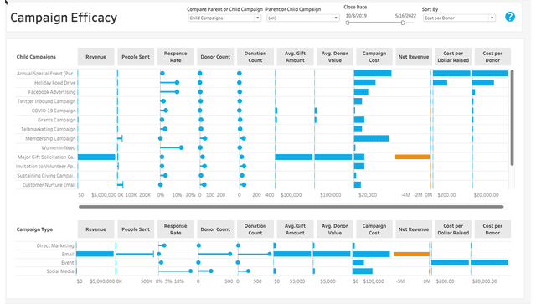Click Annual Special Event Campaign Cost bar
The image size is (536, 304).
pos(373,73)
